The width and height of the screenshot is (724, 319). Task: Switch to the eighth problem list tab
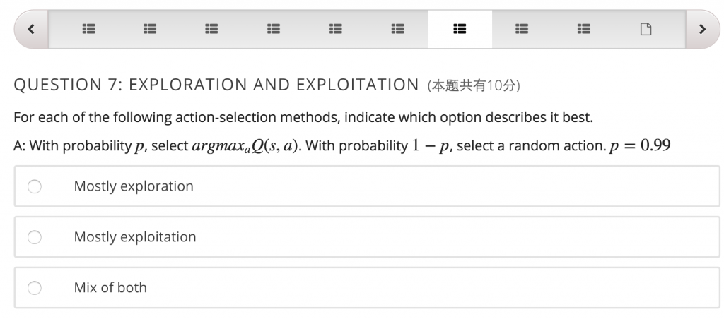[x=522, y=30]
